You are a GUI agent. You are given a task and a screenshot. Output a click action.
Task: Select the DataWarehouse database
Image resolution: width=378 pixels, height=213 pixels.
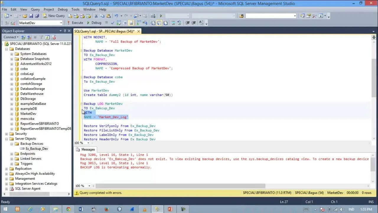pyautogui.click(x=32, y=94)
